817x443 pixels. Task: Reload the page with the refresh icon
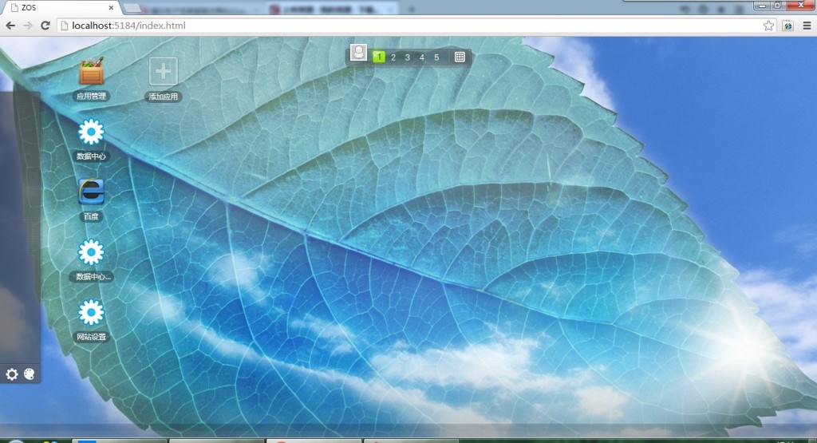(45, 26)
